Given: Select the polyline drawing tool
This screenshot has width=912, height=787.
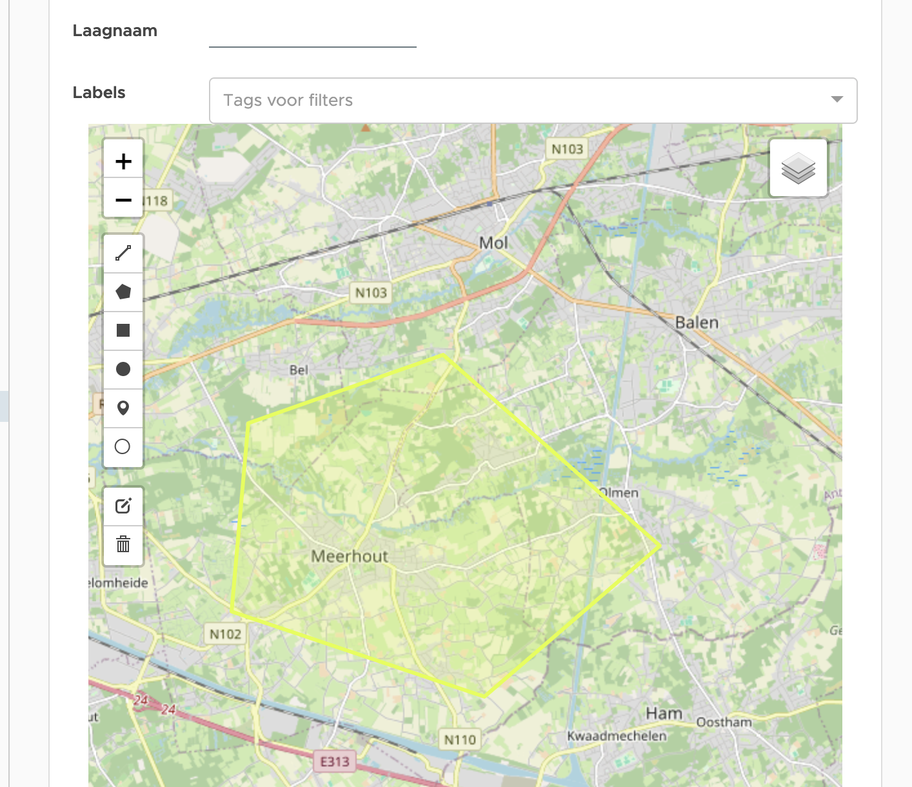Looking at the screenshot, I should coord(123,253).
